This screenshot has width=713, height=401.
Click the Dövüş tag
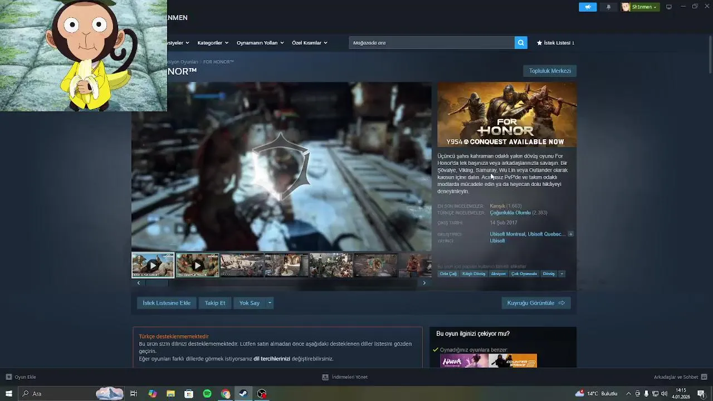549,273
